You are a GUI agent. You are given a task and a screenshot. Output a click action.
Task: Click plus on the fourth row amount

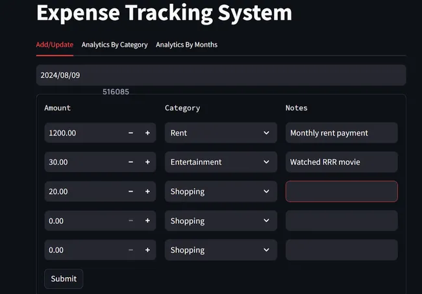click(147, 221)
